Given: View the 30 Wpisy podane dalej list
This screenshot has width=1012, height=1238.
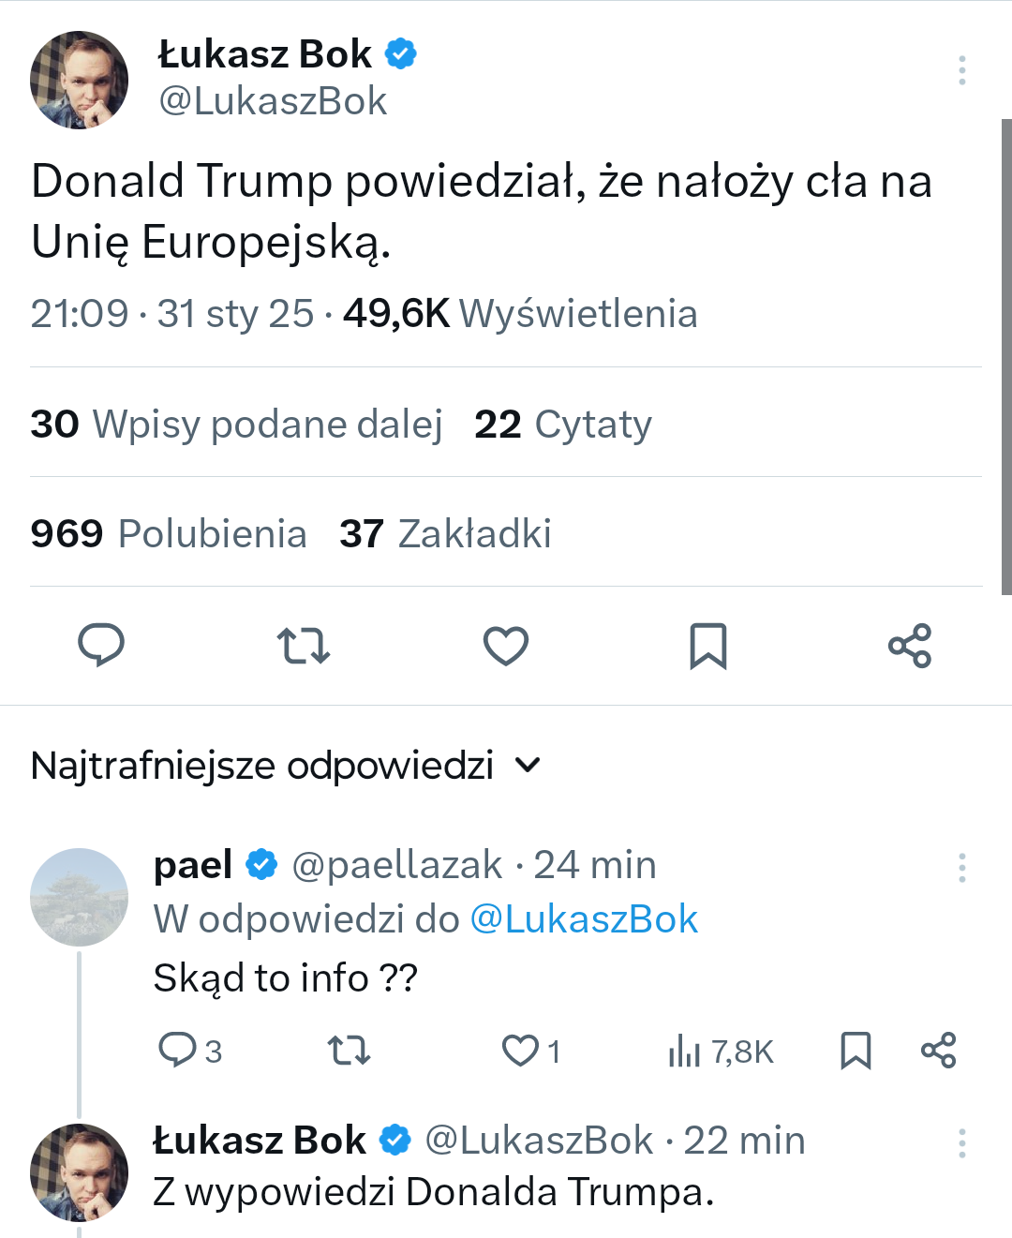Looking at the screenshot, I should tap(236, 425).
